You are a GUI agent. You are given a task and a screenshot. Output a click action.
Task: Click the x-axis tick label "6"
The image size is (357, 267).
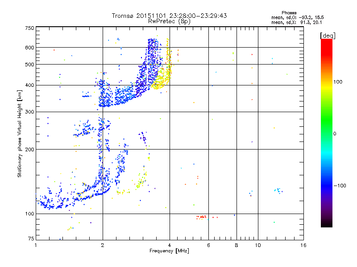[x=208, y=245]
